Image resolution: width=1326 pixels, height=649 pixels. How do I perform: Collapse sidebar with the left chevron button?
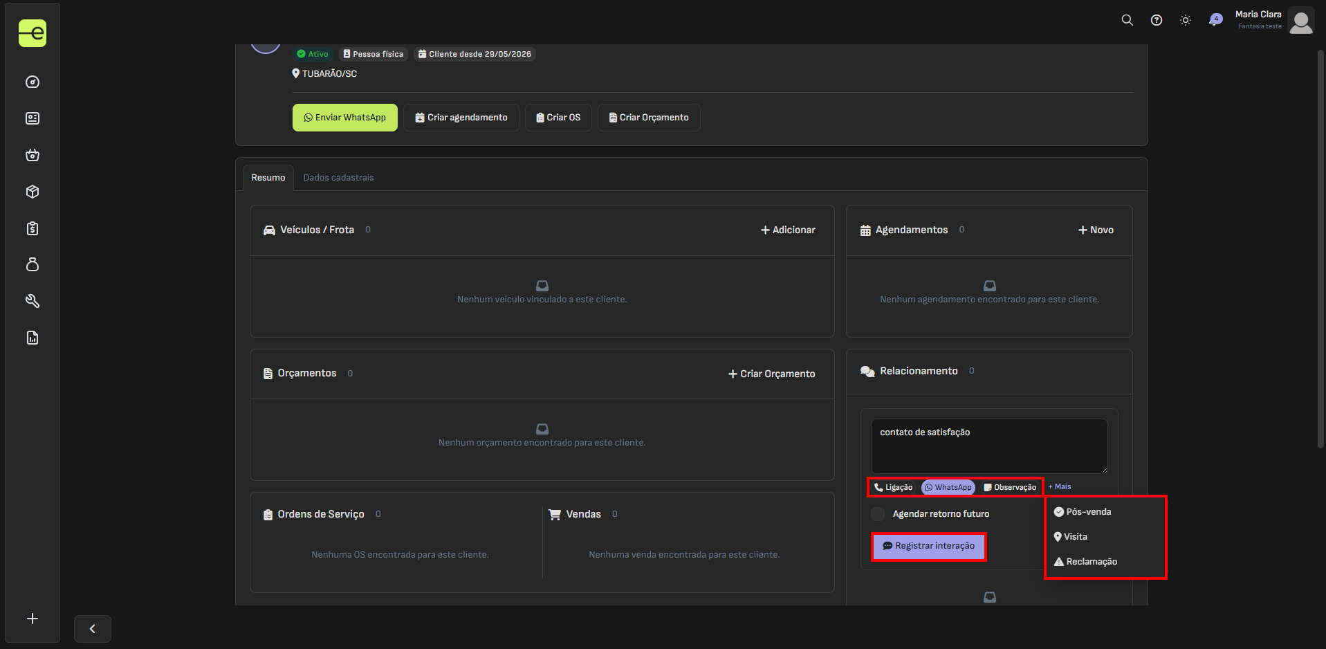point(93,629)
